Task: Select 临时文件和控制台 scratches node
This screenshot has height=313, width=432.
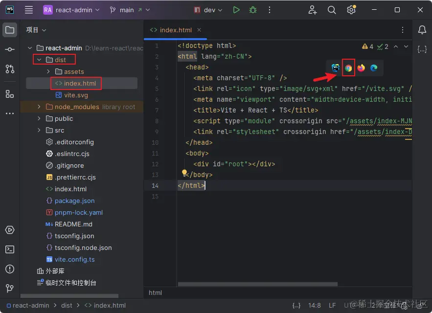Action: [67, 283]
